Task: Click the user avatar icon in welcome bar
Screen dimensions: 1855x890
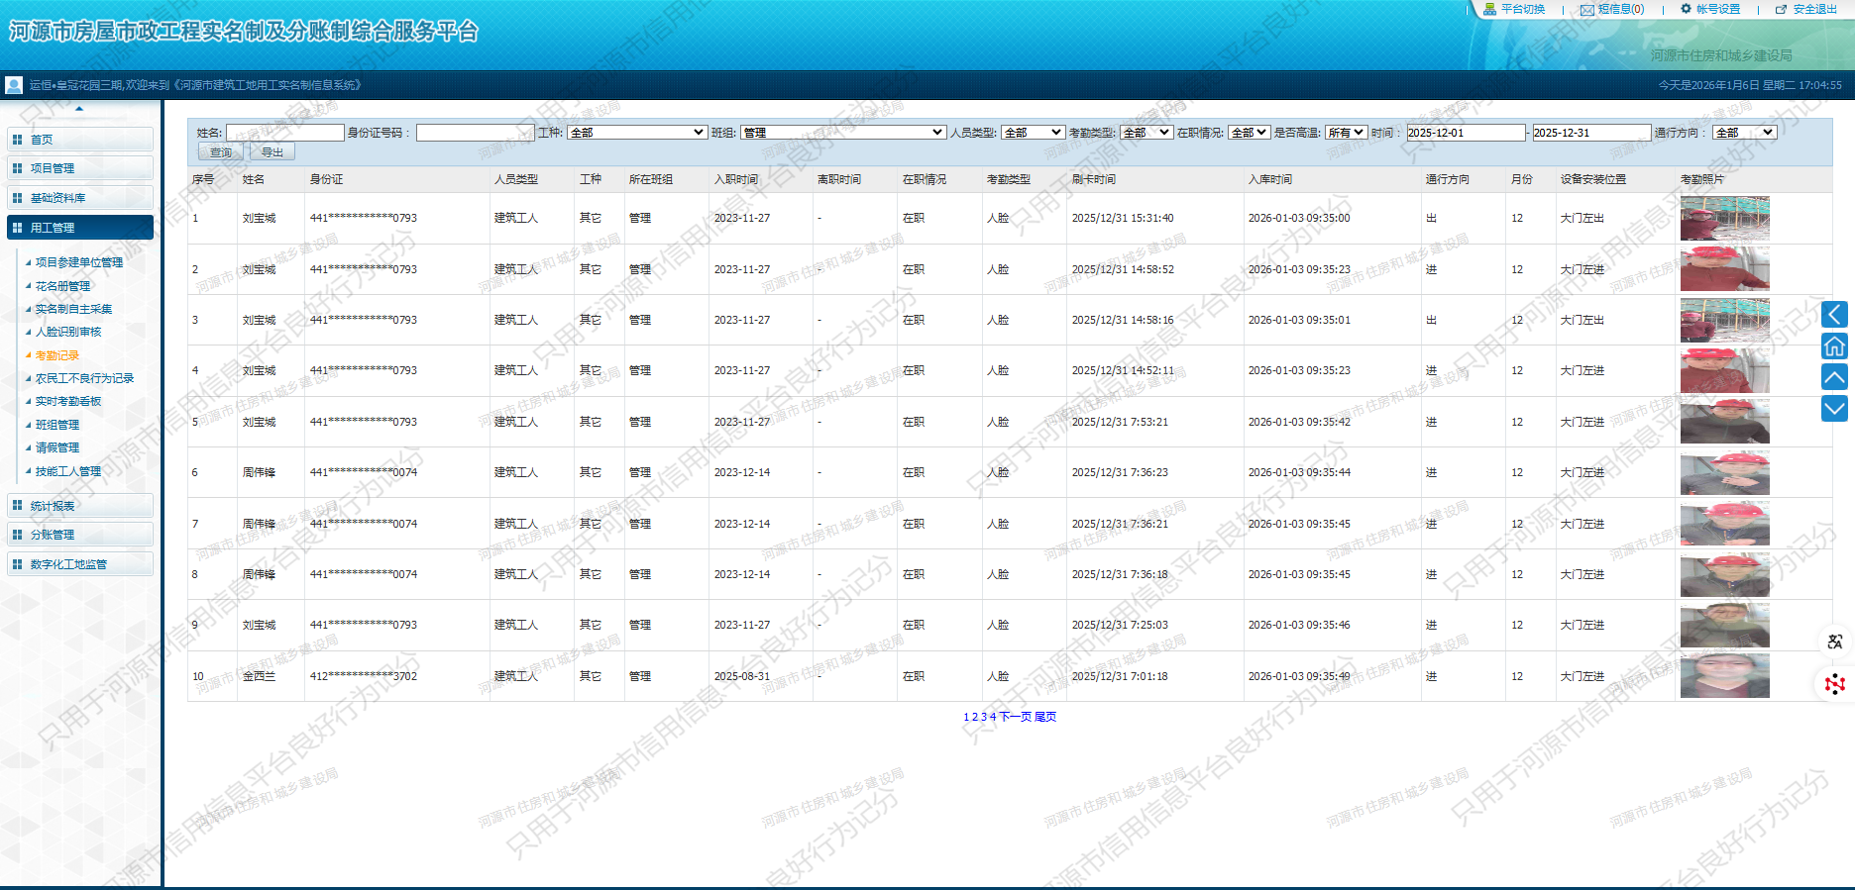Action: point(14,85)
